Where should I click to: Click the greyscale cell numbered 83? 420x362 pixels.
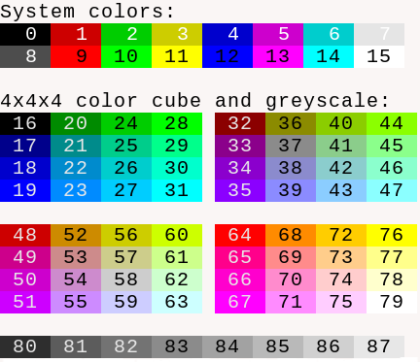[177, 346]
